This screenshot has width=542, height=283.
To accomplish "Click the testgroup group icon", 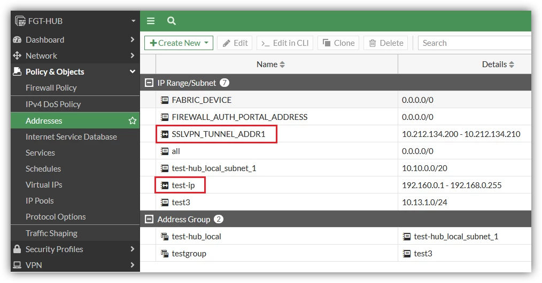I will tap(165, 254).
